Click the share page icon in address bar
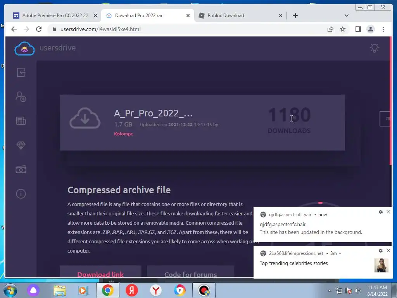The width and height of the screenshot is (397, 298). click(330, 29)
